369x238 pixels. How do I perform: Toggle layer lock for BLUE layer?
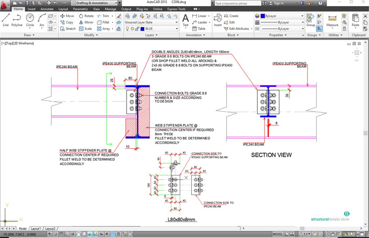[x=137, y=29]
